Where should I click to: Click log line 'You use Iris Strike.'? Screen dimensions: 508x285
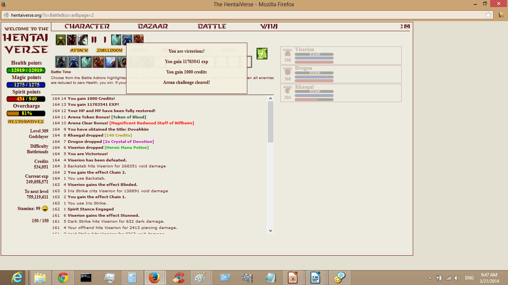tap(87, 203)
